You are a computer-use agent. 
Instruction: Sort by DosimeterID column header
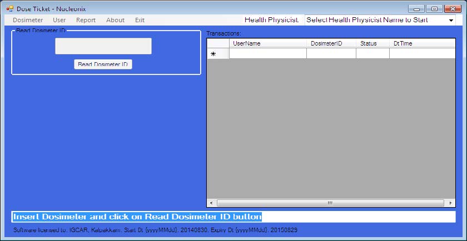pyautogui.click(x=331, y=43)
